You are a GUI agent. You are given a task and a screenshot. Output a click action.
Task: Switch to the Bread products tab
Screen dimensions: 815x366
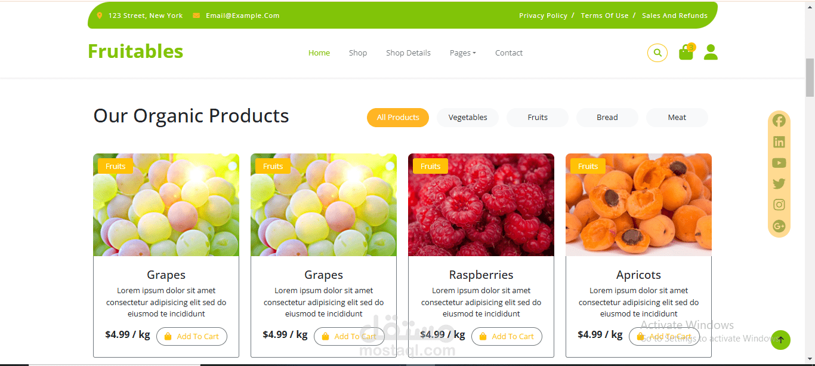click(607, 118)
